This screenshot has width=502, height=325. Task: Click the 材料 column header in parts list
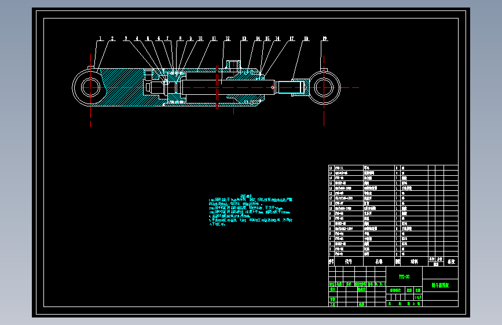click(x=414, y=261)
